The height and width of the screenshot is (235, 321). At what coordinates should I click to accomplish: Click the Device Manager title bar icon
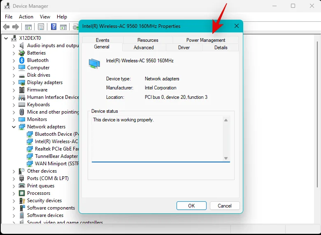point(7,6)
